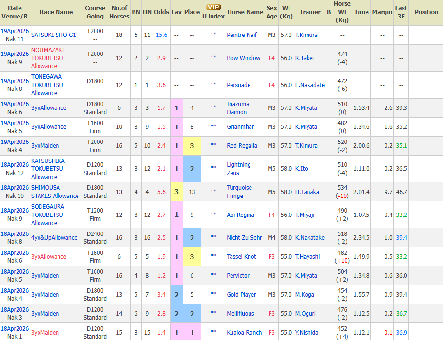
Task: View horse Bow Window
Action: (244, 58)
